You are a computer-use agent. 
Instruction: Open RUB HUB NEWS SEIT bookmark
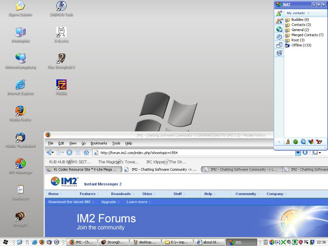click(70, 162)
